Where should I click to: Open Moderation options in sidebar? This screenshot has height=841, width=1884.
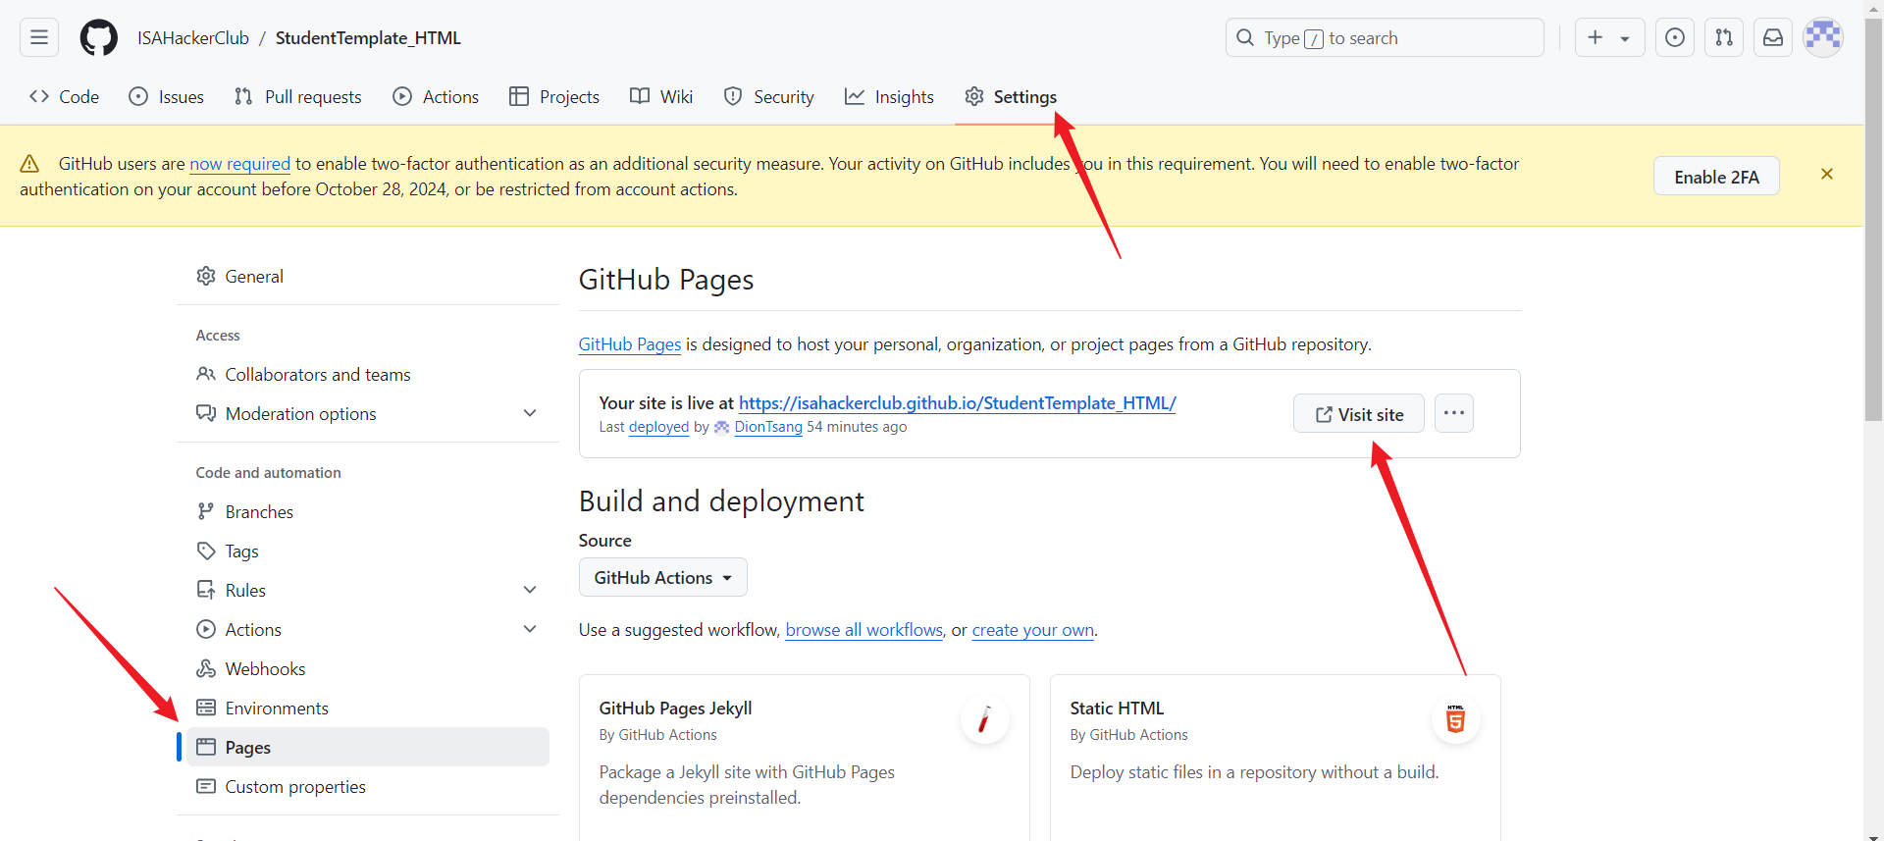tap(368, 413)
